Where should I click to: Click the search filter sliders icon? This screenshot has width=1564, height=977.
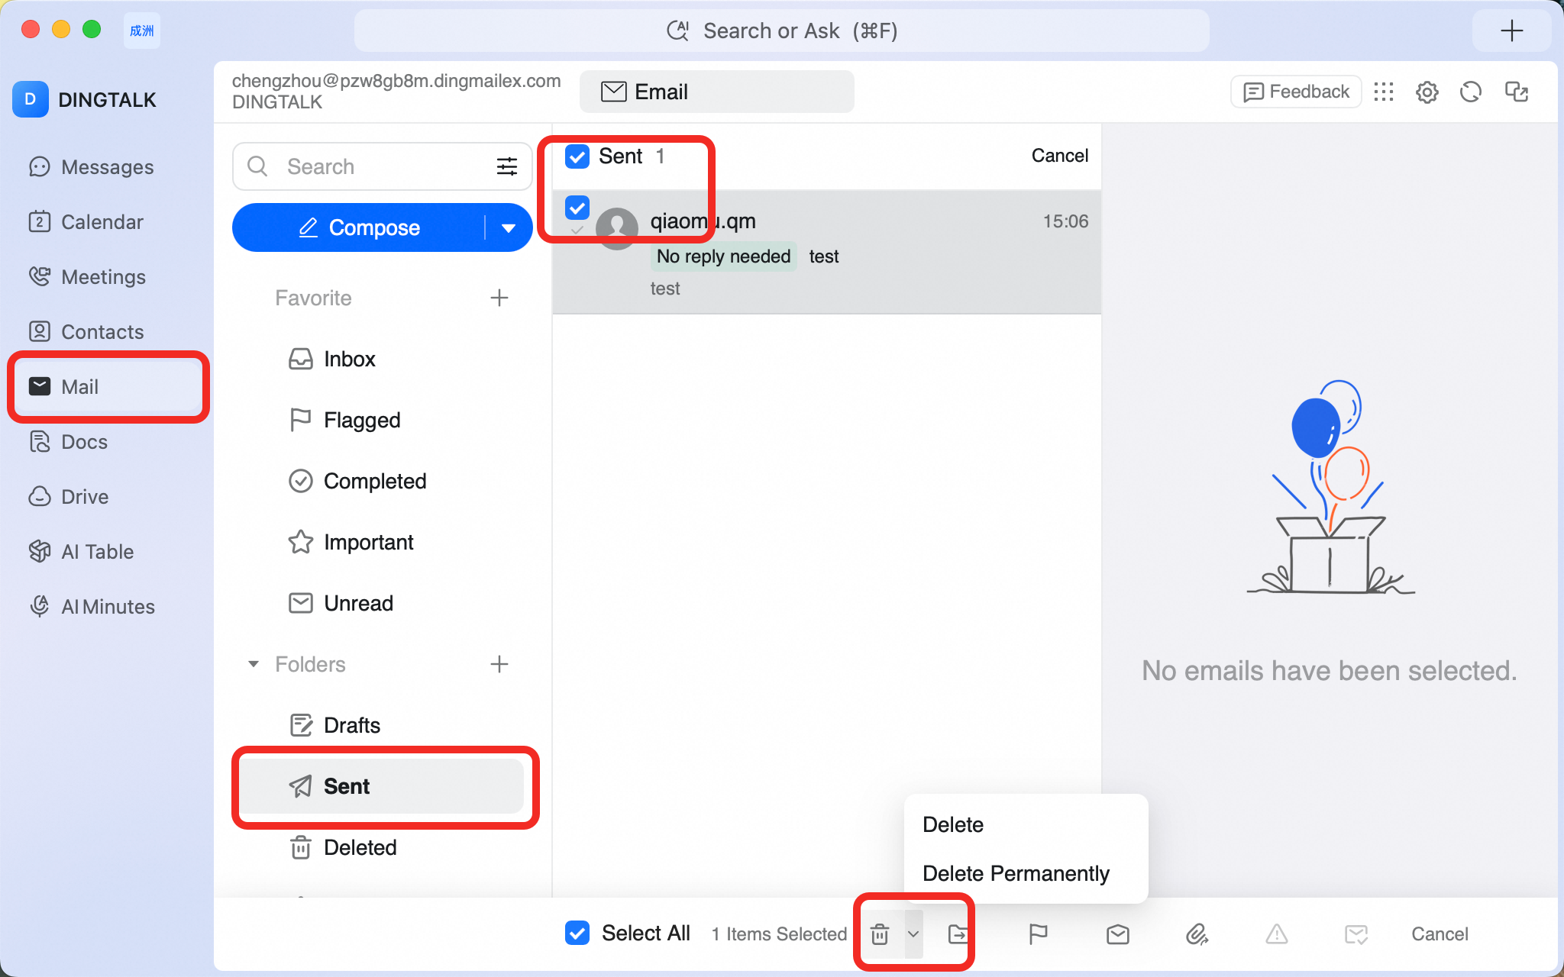507,166
